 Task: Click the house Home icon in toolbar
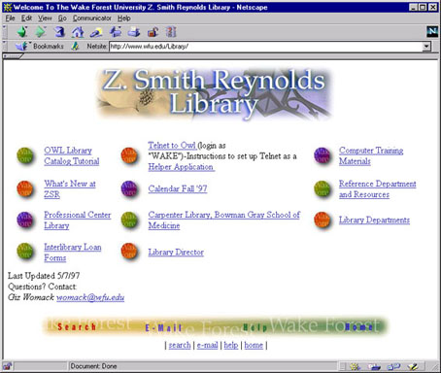tap(78, 32)
